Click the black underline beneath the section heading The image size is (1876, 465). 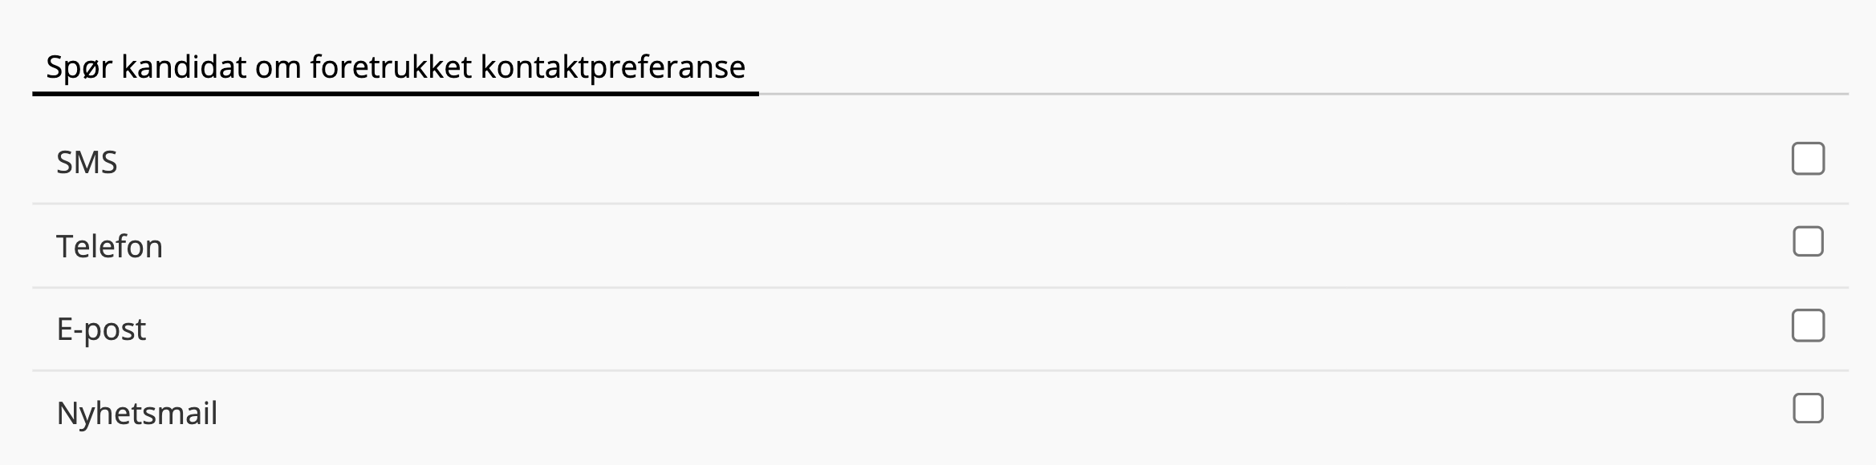(395, 94)
